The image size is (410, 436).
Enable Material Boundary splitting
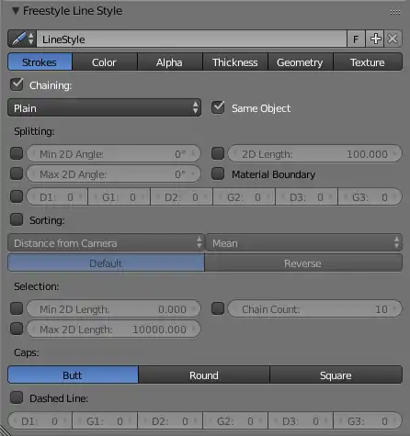(x=218, y=173)
